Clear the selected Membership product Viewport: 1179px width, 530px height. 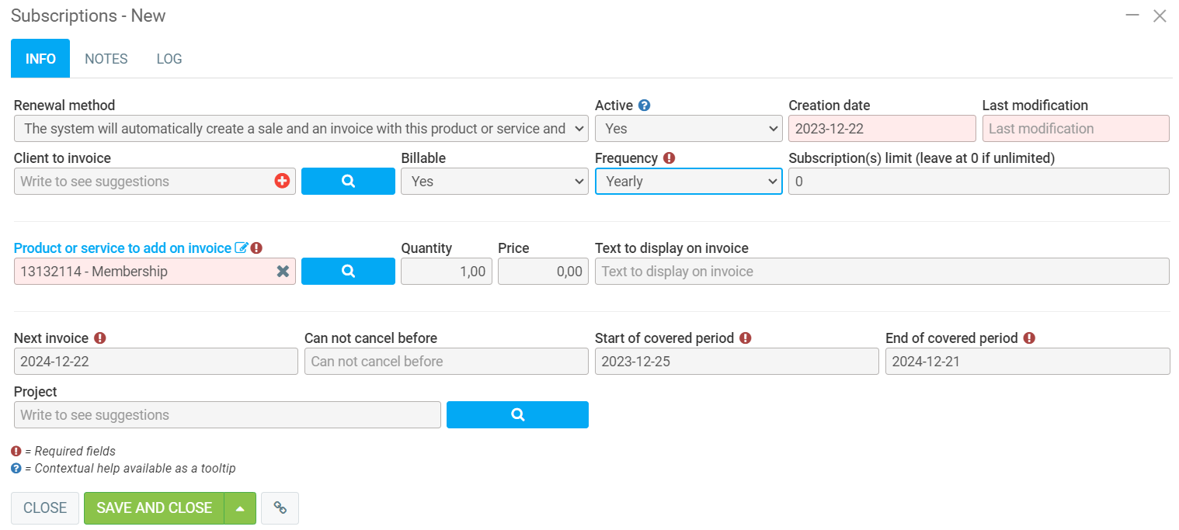(x=283, y=271)
